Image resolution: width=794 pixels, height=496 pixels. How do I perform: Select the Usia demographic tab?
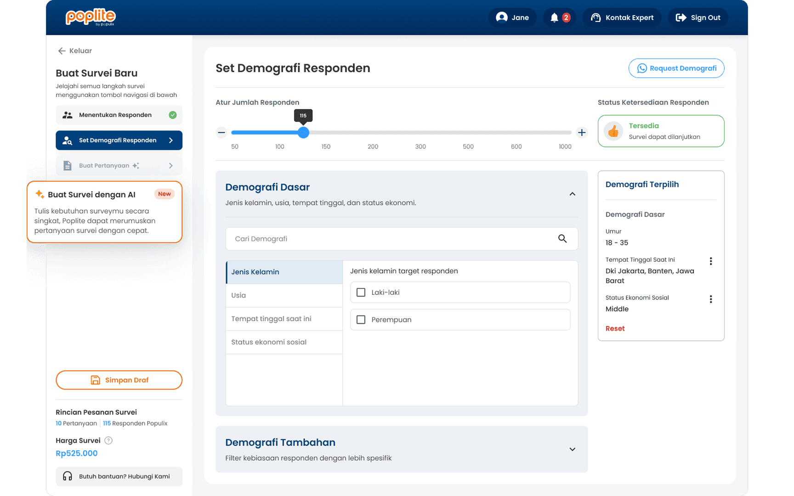coord(284,295)
